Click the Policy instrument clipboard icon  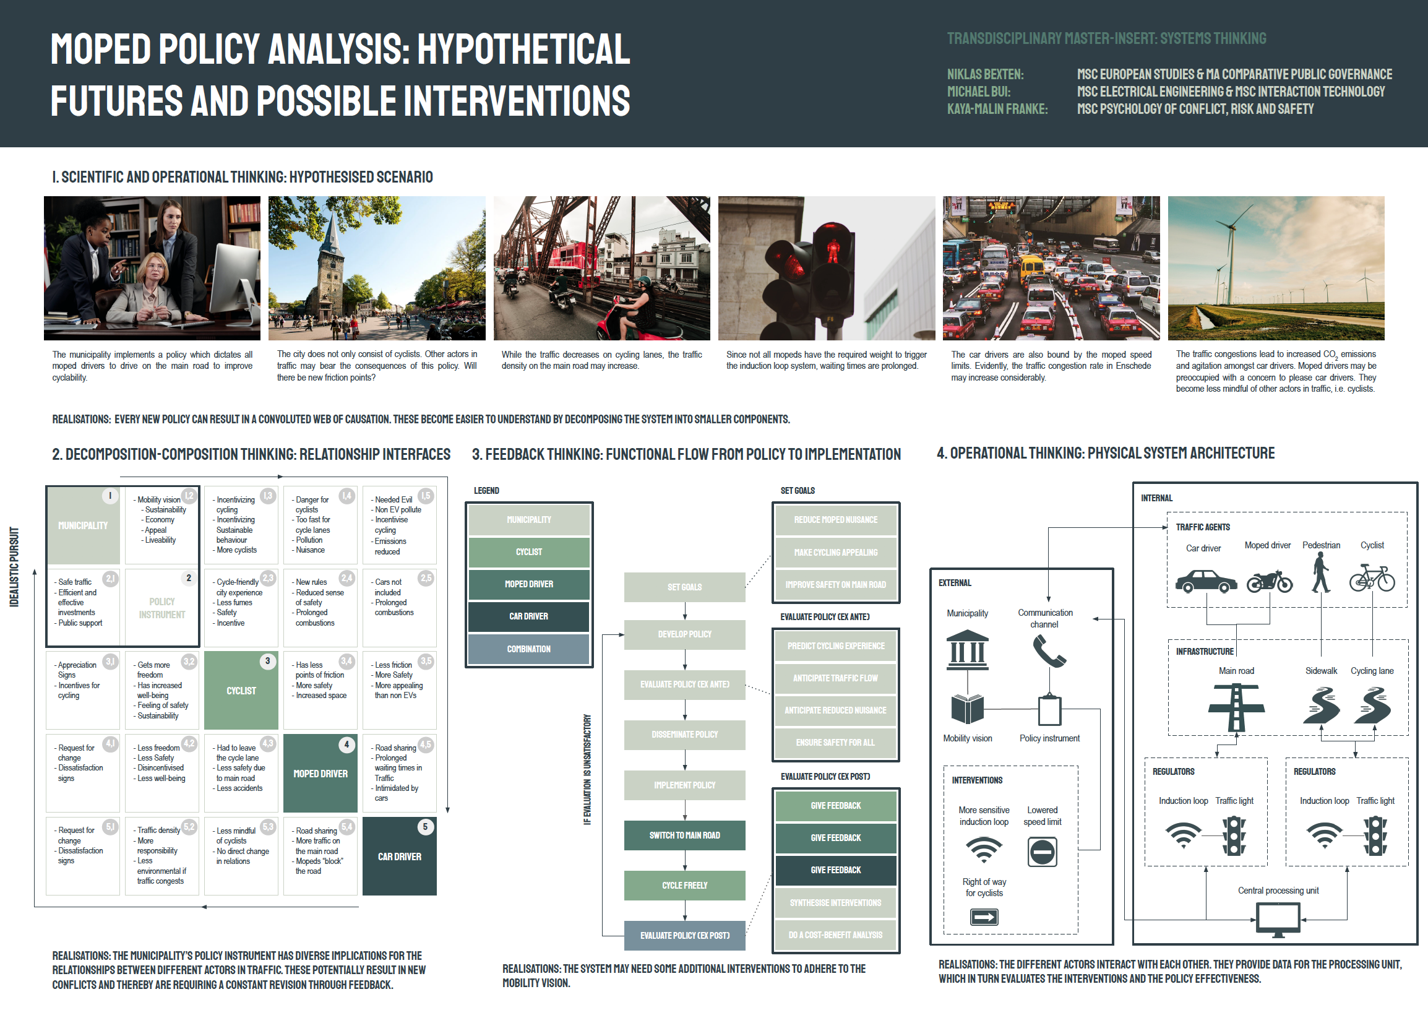[1049, 709]
